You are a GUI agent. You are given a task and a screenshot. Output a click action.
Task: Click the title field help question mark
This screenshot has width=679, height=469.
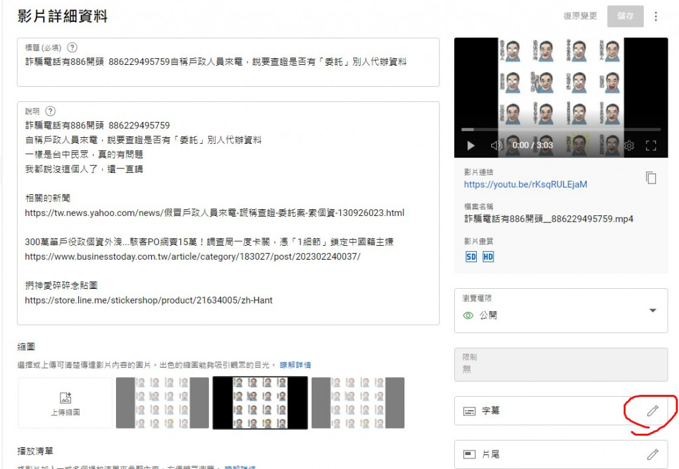pyautogui.click(x=72, y=48)
